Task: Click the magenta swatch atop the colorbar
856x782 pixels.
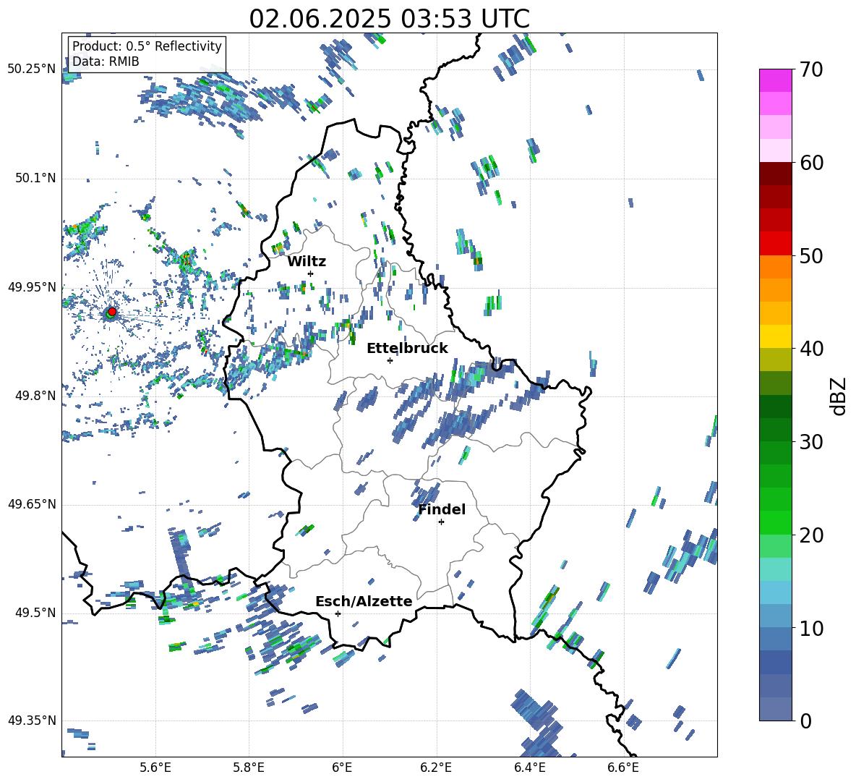Action: (775, 80)
